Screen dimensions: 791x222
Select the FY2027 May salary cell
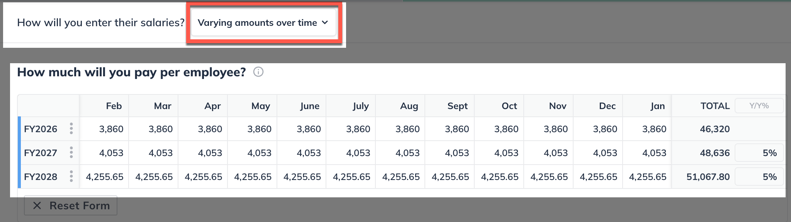click(253, 153)
